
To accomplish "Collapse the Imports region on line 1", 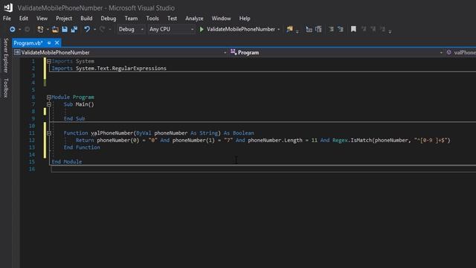I will (x=49, y=61).
